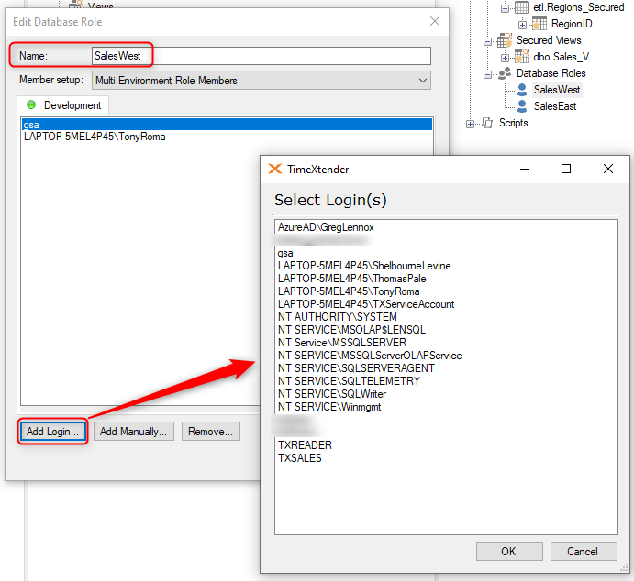Collapse the Database Roles node
Viewport: 634px width, 581px height.
click(x=487, y=75)
